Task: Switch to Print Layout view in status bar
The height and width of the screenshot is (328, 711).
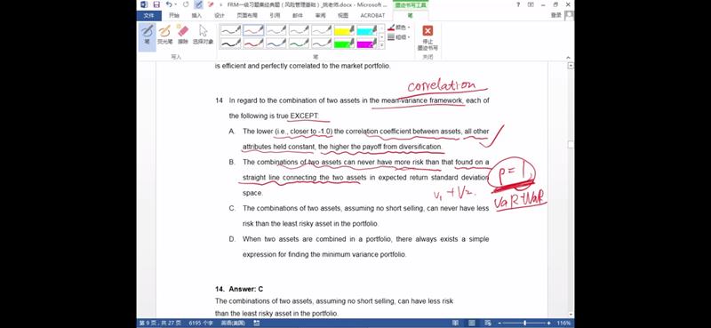Action: tap(472, 323)
